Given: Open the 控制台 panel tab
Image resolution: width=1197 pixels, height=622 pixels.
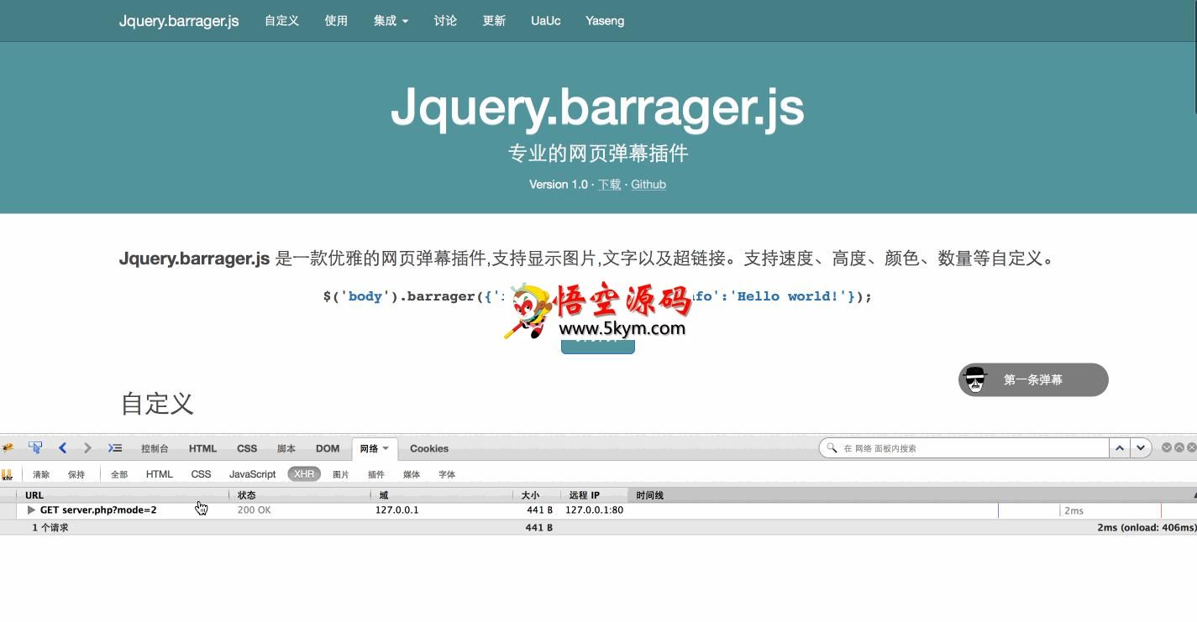Looking at the screenshot, I should [155, 448].
